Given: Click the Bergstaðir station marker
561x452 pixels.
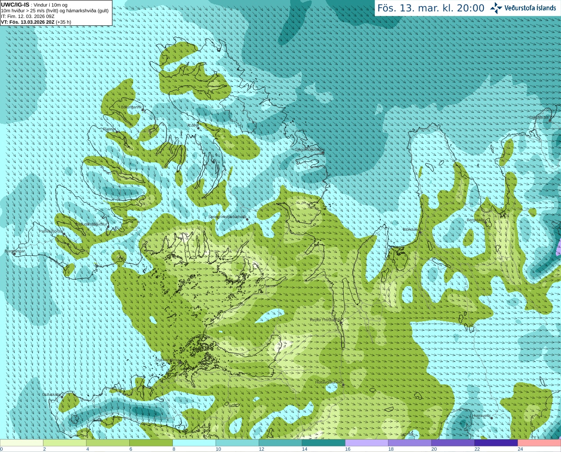Looking at the screenshot, I should [x=485, y=223].
